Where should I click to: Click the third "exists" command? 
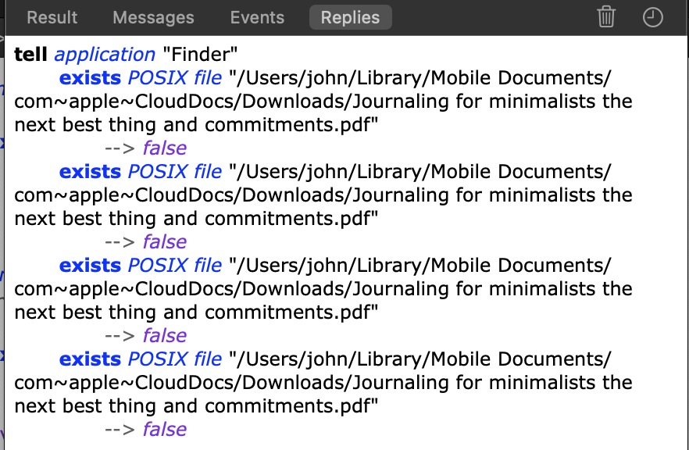click(90, 266)
